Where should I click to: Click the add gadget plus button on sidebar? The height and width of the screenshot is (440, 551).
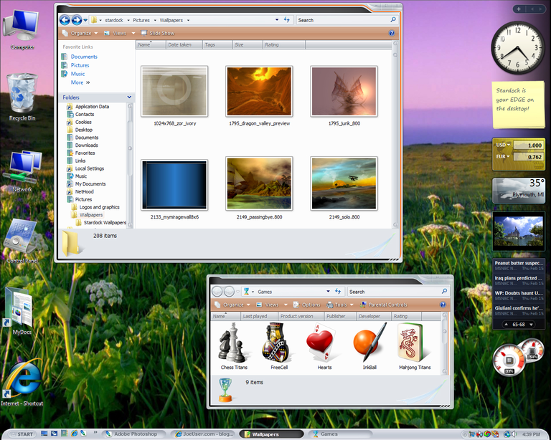[519, 9]
